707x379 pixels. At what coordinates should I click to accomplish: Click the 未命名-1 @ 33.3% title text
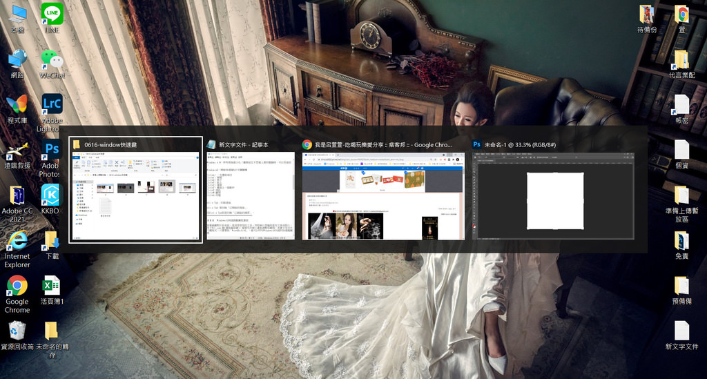click(x=520, y=145)
